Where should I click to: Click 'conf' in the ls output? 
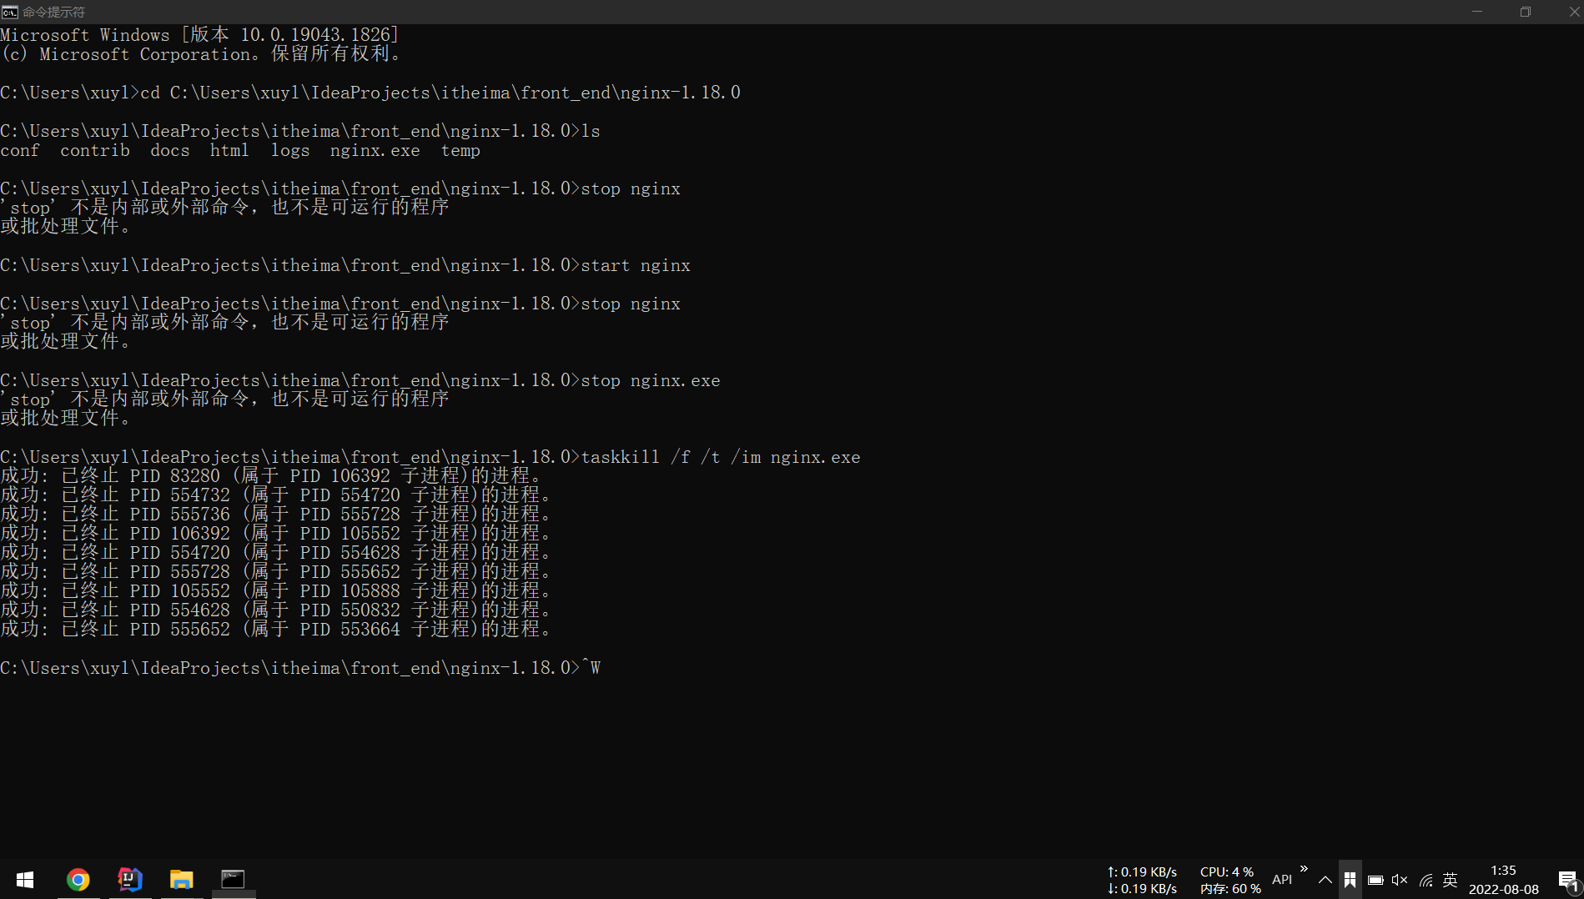click(20, 150)
